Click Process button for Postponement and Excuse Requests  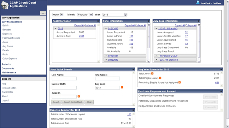click(x=210, y=107)
